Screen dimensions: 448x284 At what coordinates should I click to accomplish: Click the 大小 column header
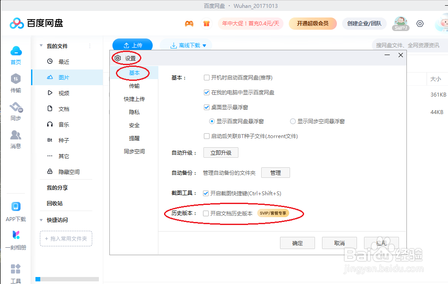(x=435, y=79)
